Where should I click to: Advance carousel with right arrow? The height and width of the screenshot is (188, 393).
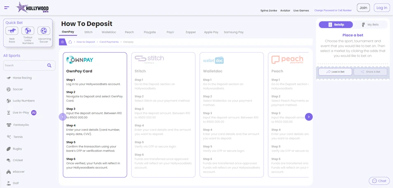(309, 117)
